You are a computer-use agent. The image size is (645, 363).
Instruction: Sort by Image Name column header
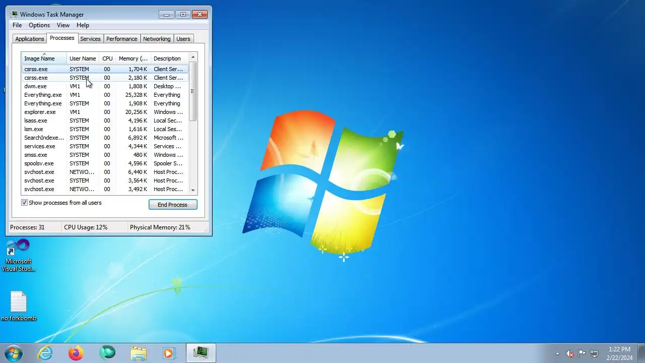pos(44,58)
